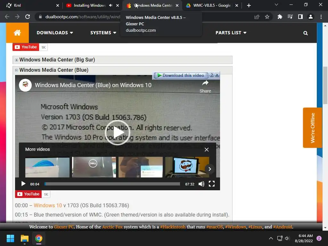
Task: Click the address bar URL field
Action: [x=83, y=17]
